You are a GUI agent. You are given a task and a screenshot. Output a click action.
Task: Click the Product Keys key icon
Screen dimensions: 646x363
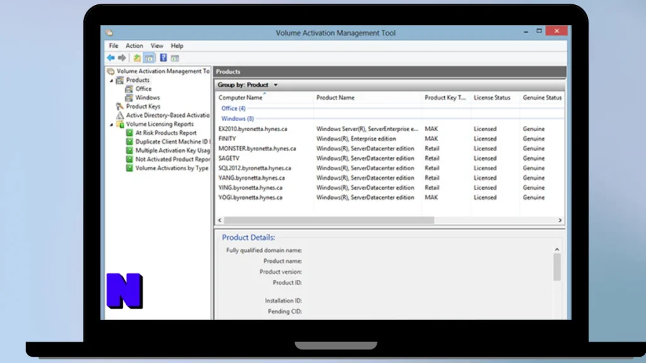tap(120, 107)
